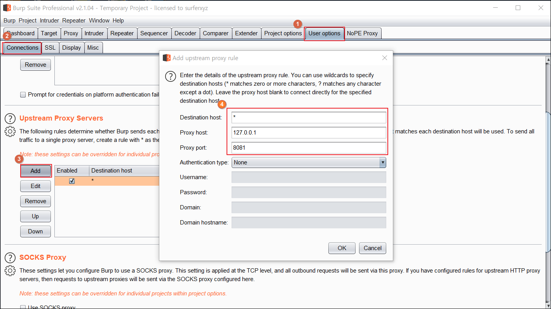Open the NoPE Proxy tab
The height and width of the screenshot is (309, 551).
(362, 33)
